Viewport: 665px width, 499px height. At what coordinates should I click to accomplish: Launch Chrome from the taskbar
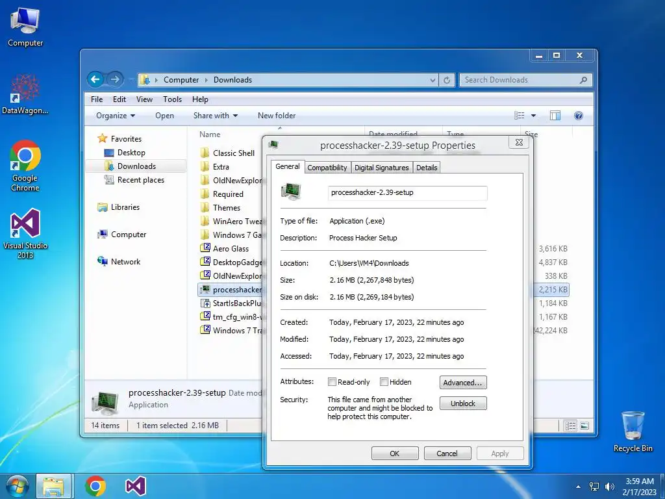(95, 486)
